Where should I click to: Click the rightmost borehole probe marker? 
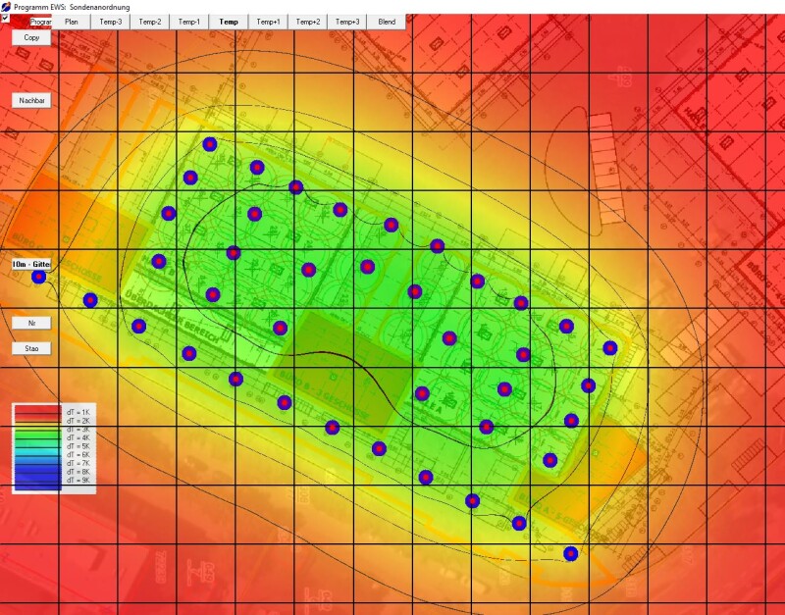[609, 347]
